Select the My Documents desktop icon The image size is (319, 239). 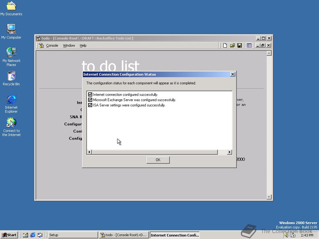click(11, 8)
